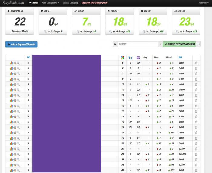Open chart icon for the 9900 searches row
Screen dimensions: 212x173
[x=12, y=106]
